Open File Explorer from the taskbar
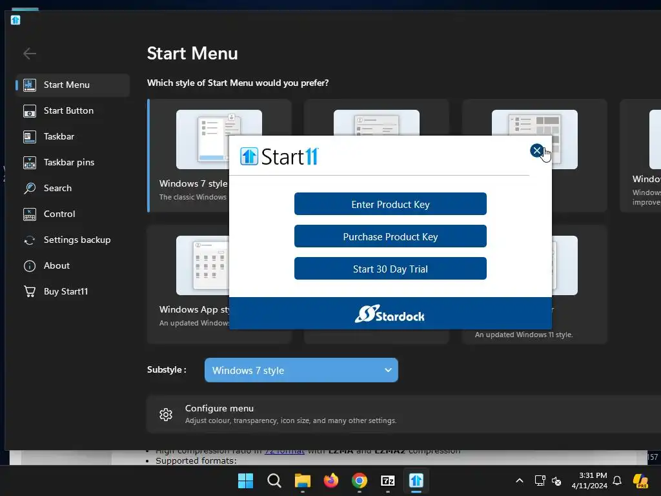661x496 pixels. coord(302,480)
